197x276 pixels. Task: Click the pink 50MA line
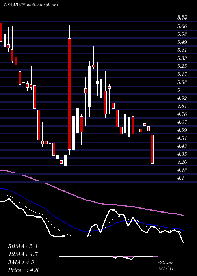coord(91,201)
